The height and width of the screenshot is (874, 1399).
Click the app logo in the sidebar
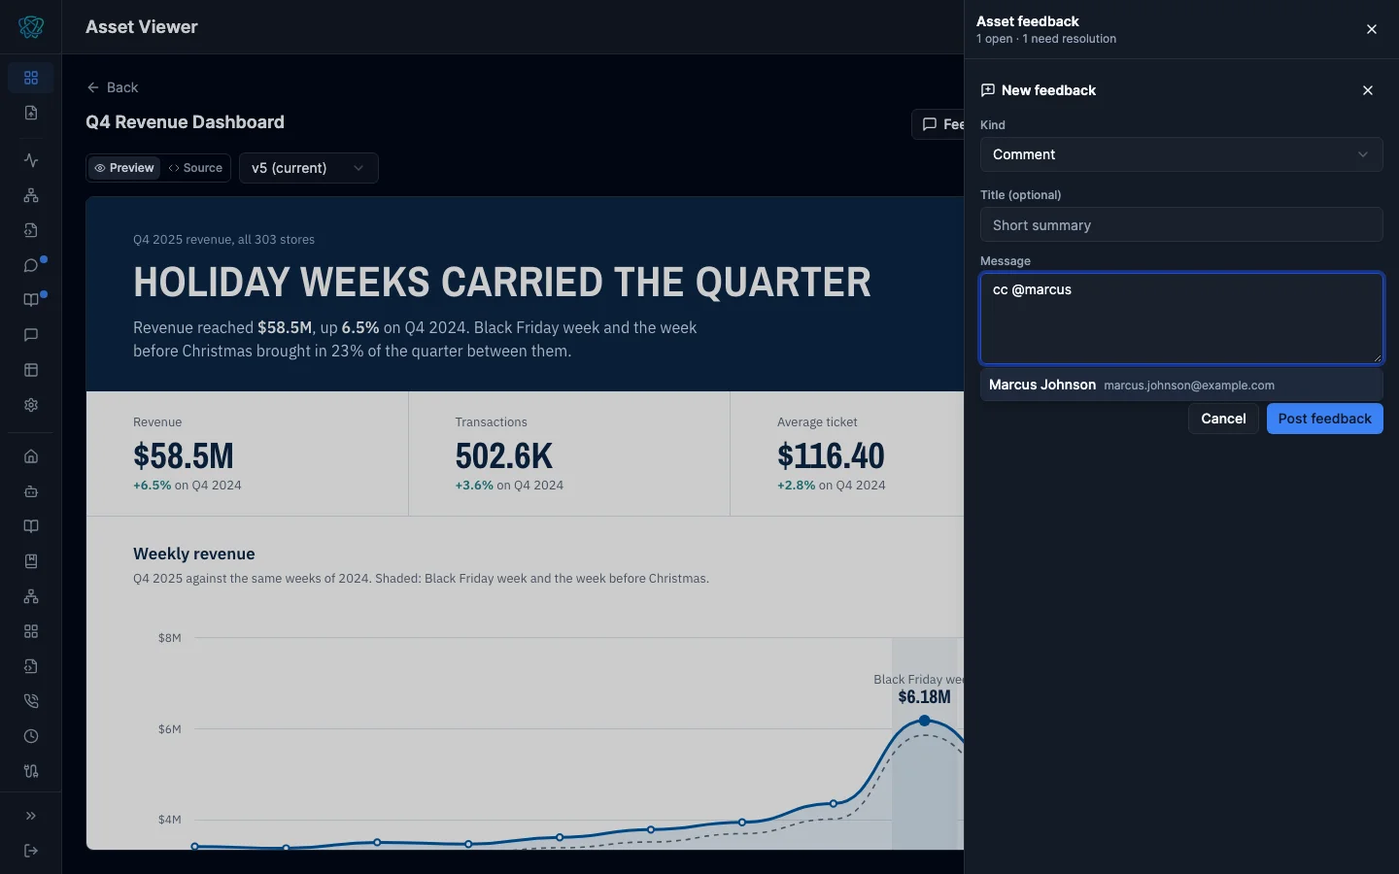31,27
